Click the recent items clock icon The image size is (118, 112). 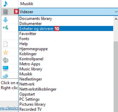6,60
